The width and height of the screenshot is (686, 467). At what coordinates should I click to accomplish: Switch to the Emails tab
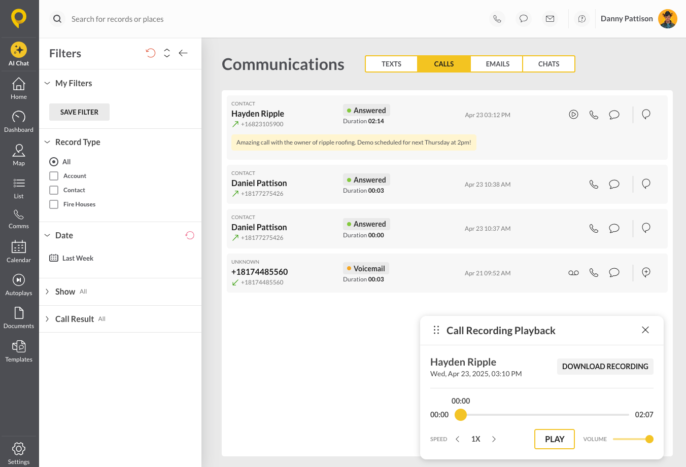tap(497, 64)
